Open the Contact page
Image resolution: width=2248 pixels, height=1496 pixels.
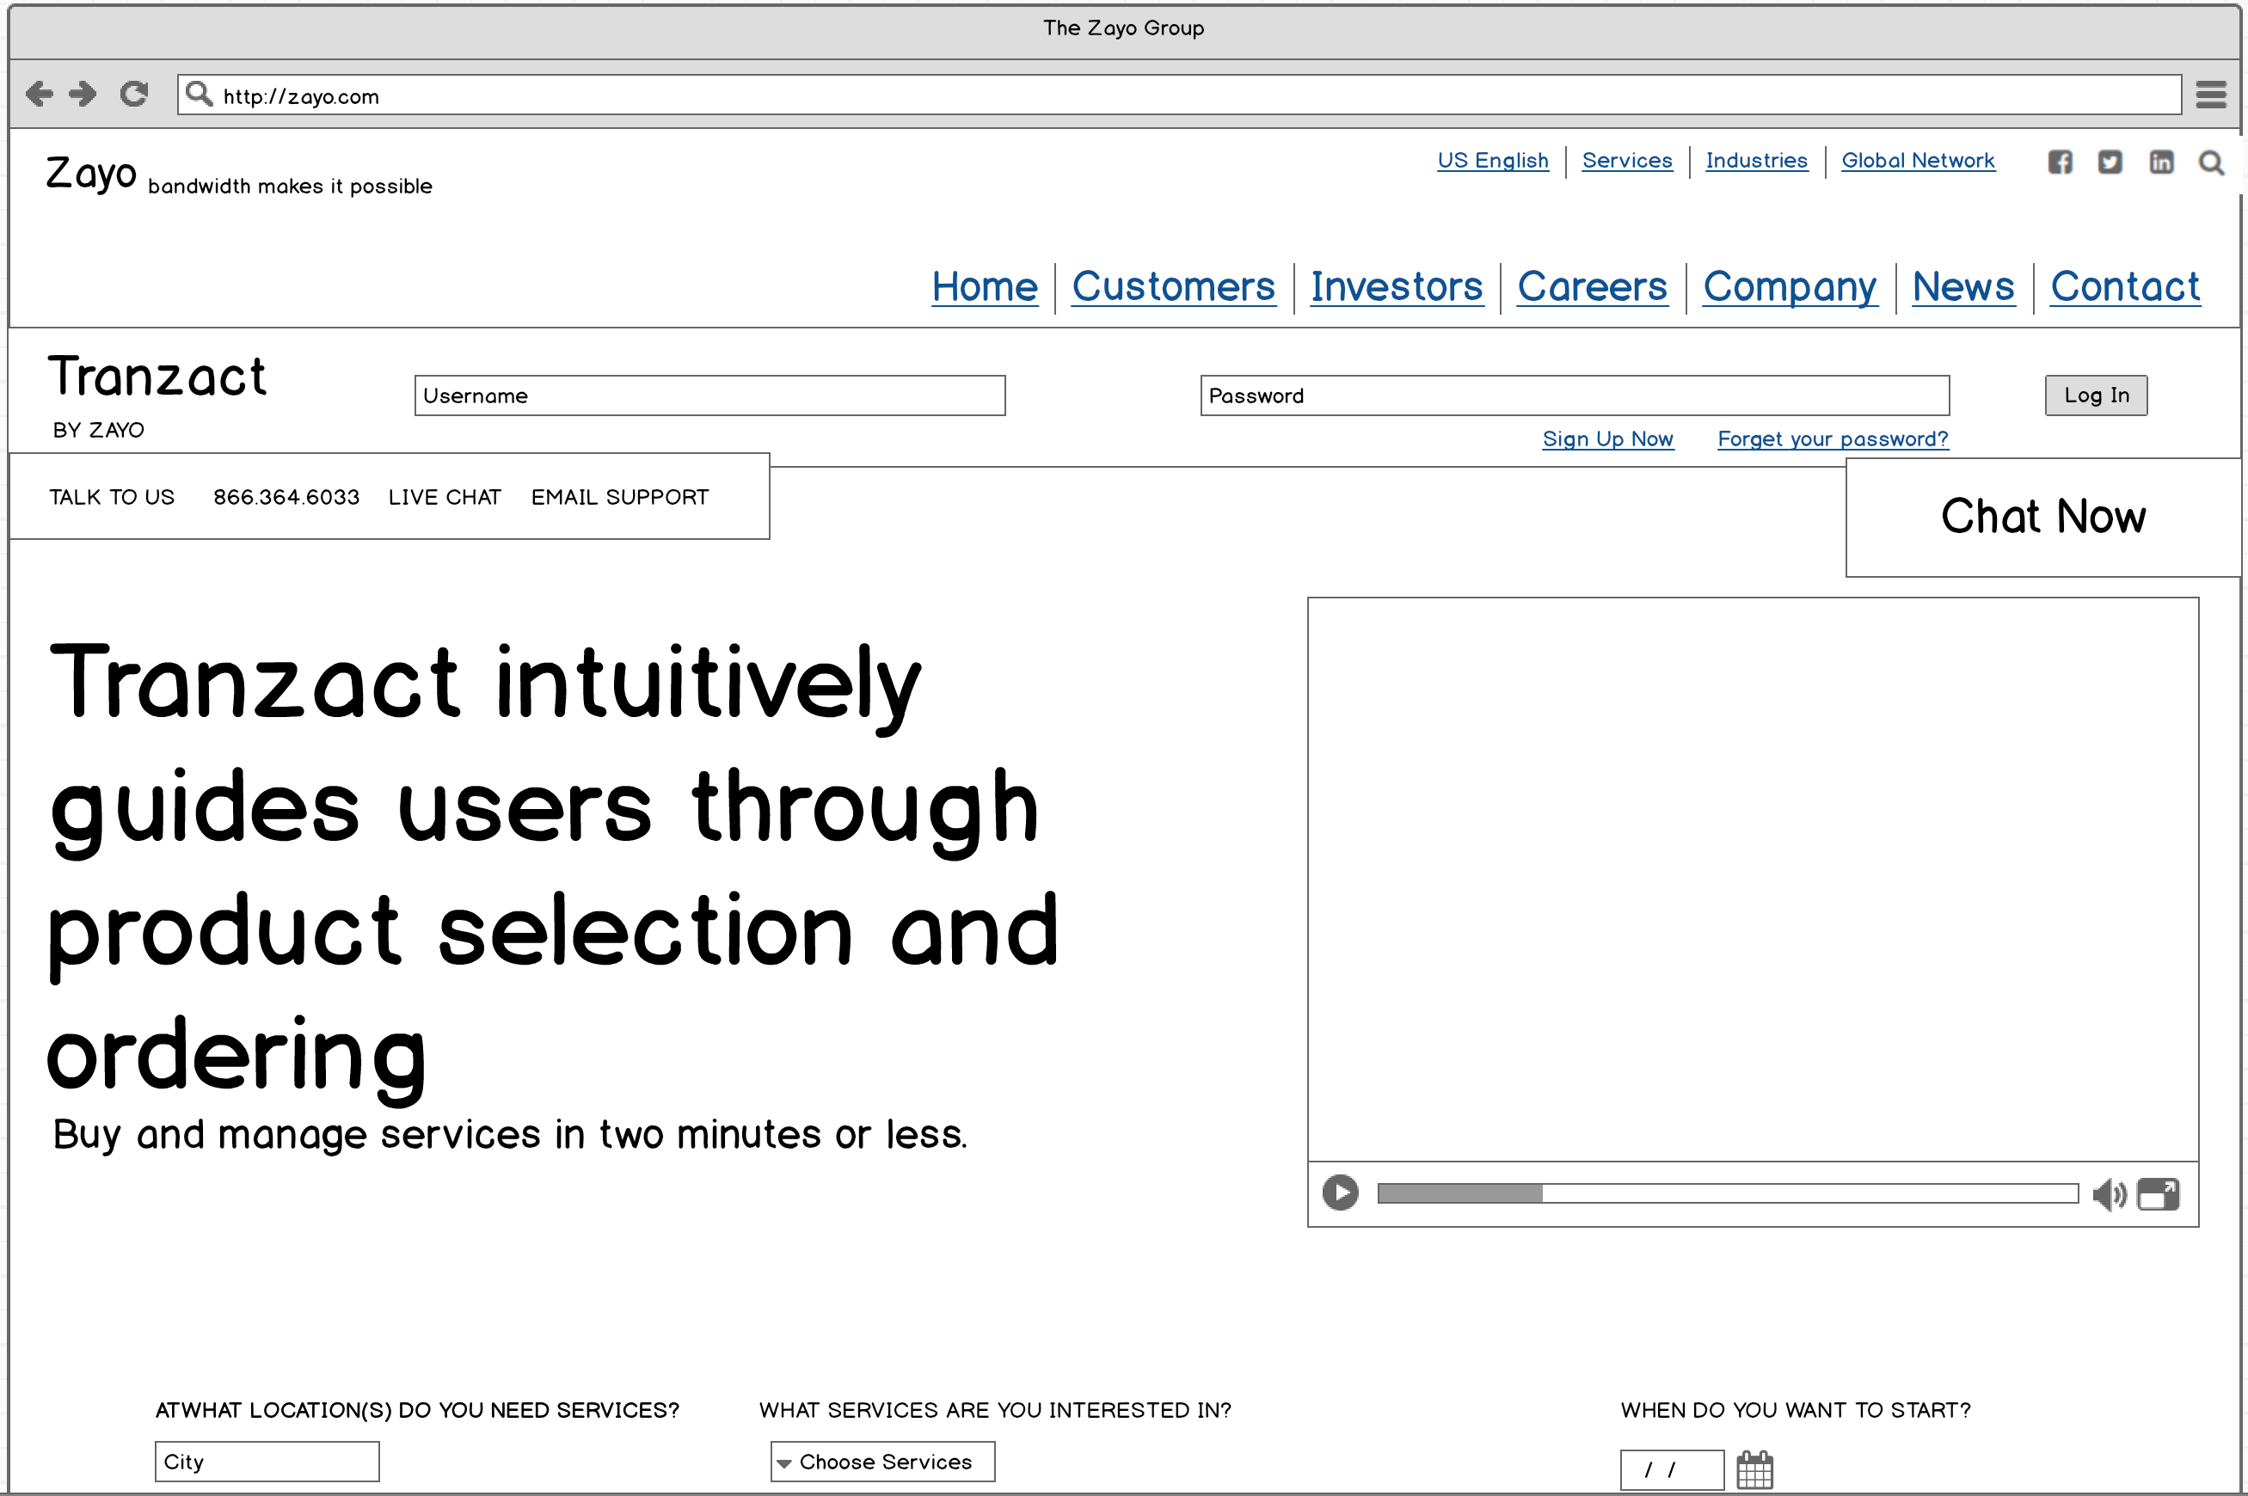[x=2126, y=286]
